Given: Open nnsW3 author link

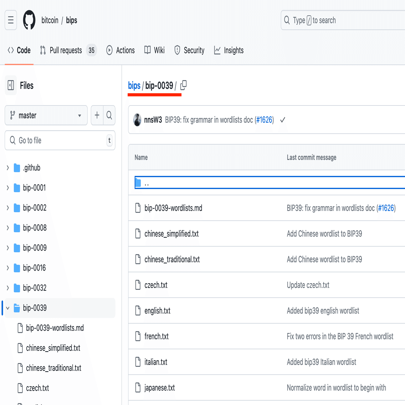Looking at the screenshot, I should pos(153,120).
